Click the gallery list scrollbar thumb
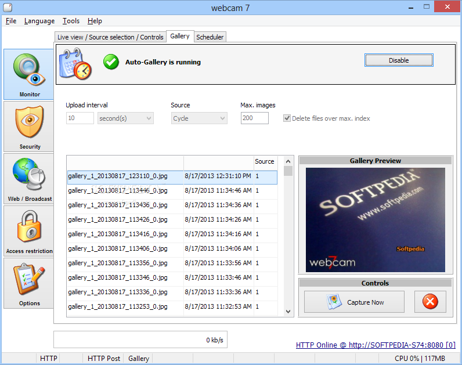The width and height of the screenshot is (462, 365). pos(288,171)
